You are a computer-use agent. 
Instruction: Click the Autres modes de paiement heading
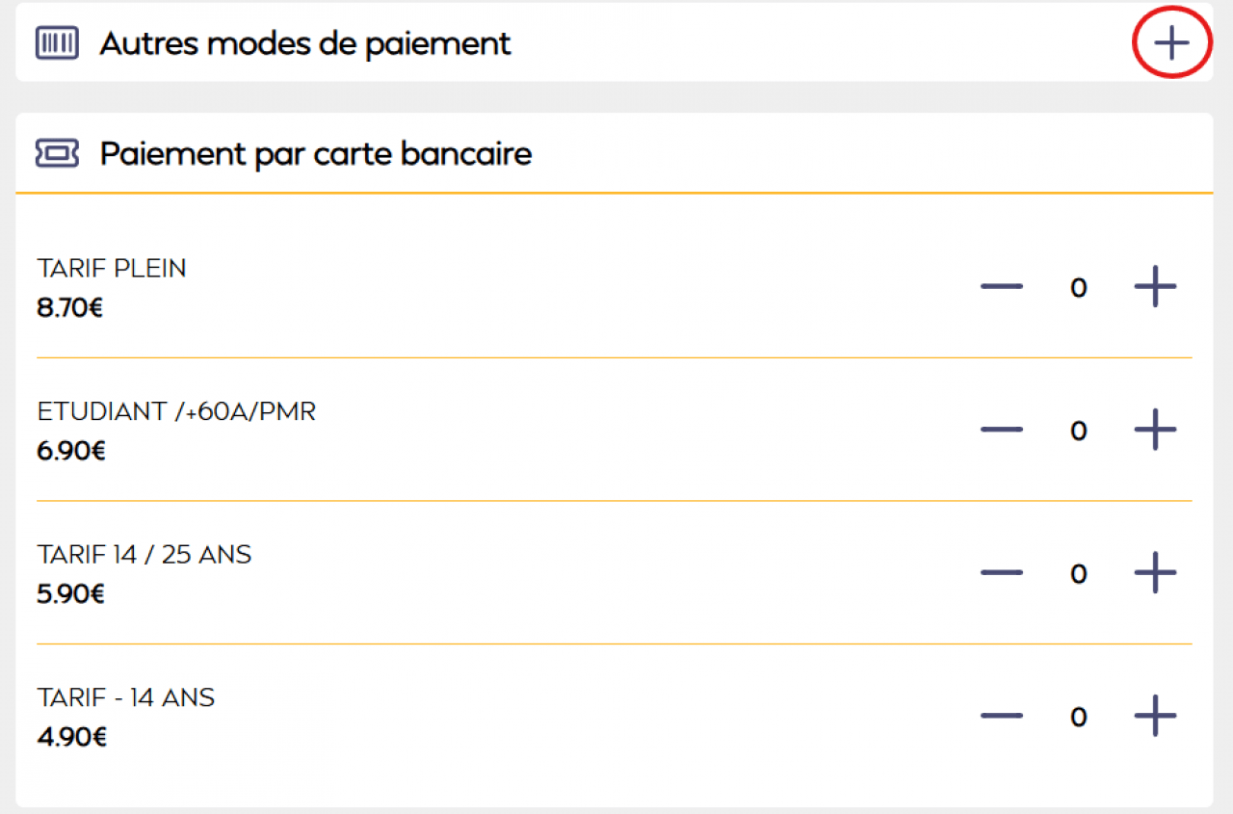point(305,43)
